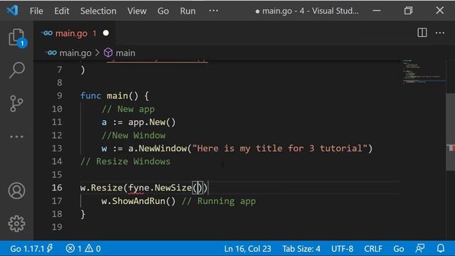
Task: Open the Manage gear icon
Action: coord(16,223)
